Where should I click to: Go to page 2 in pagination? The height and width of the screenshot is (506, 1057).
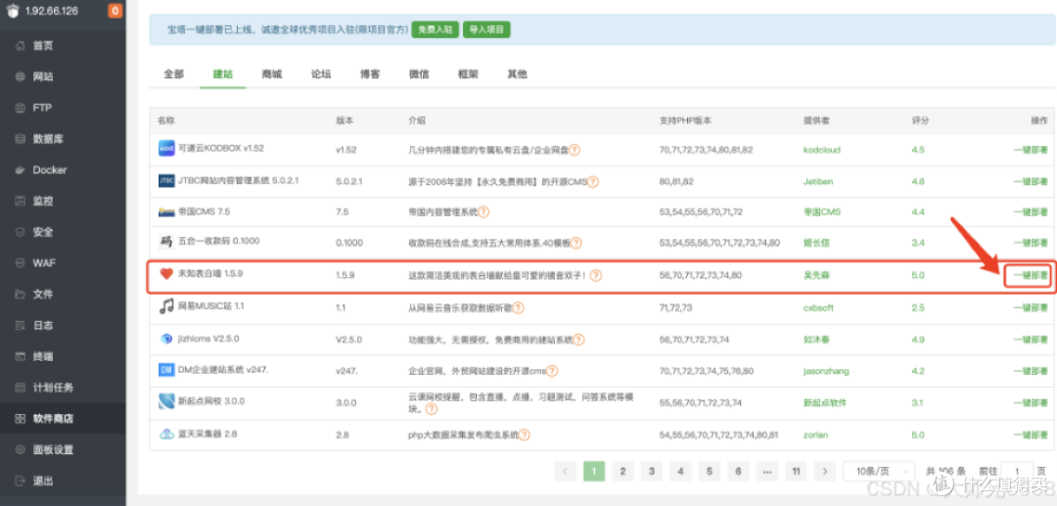click(x=622, y=471)
